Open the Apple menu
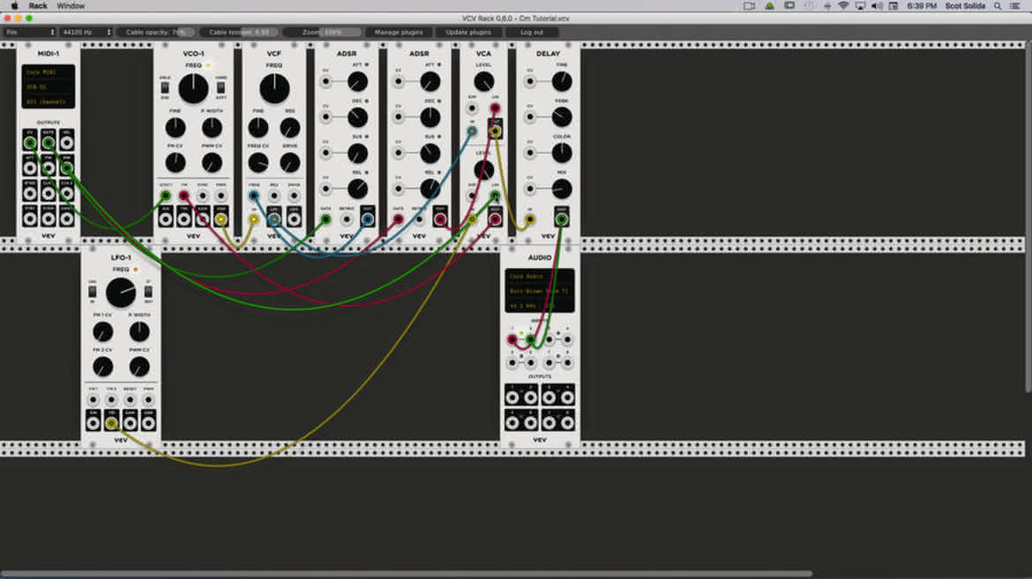 pos(14,6)
